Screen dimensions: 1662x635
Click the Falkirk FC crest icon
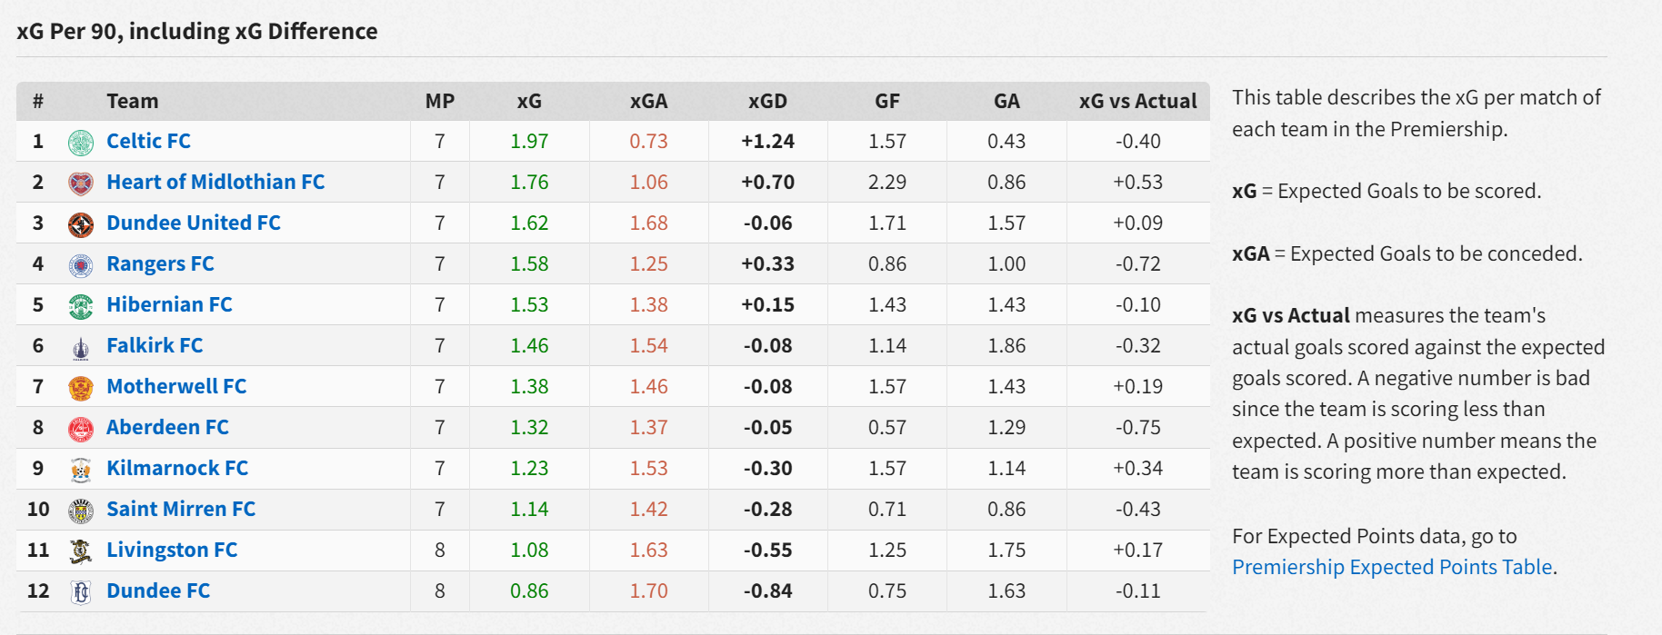click(81, 347)
